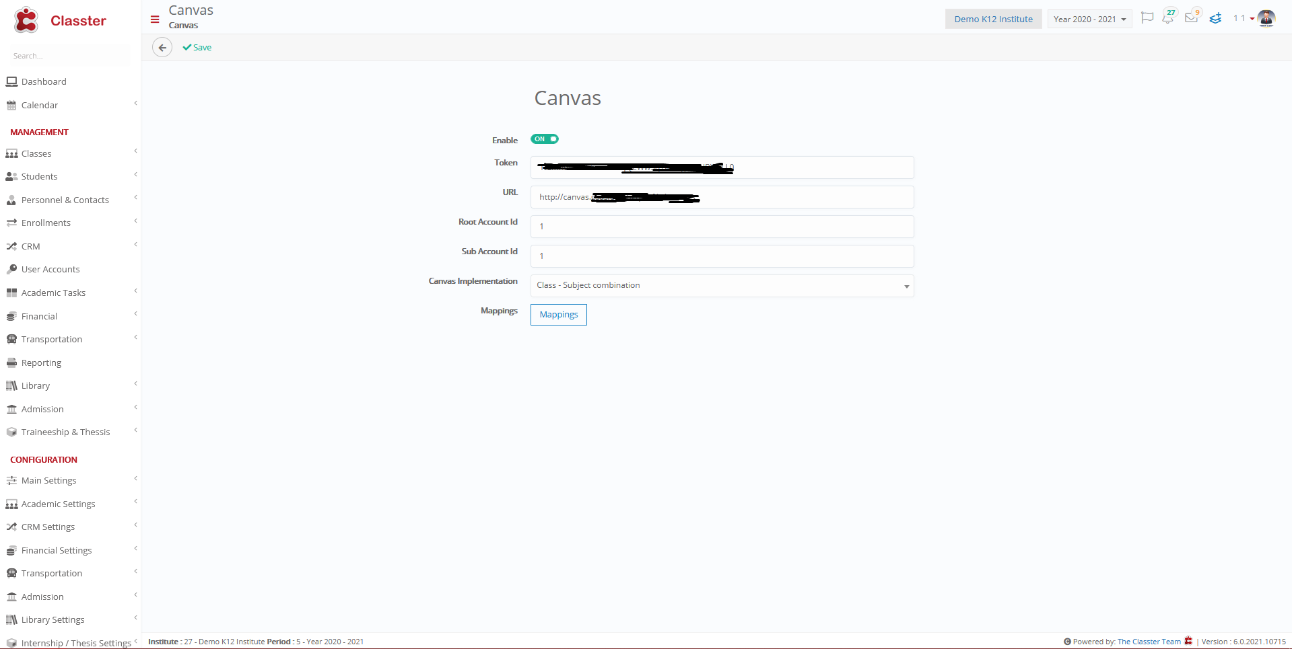Screen dimensions: 1292x649
Task: Open the Year 2020 - 2021 dropdown
Action: point(1089,19)
